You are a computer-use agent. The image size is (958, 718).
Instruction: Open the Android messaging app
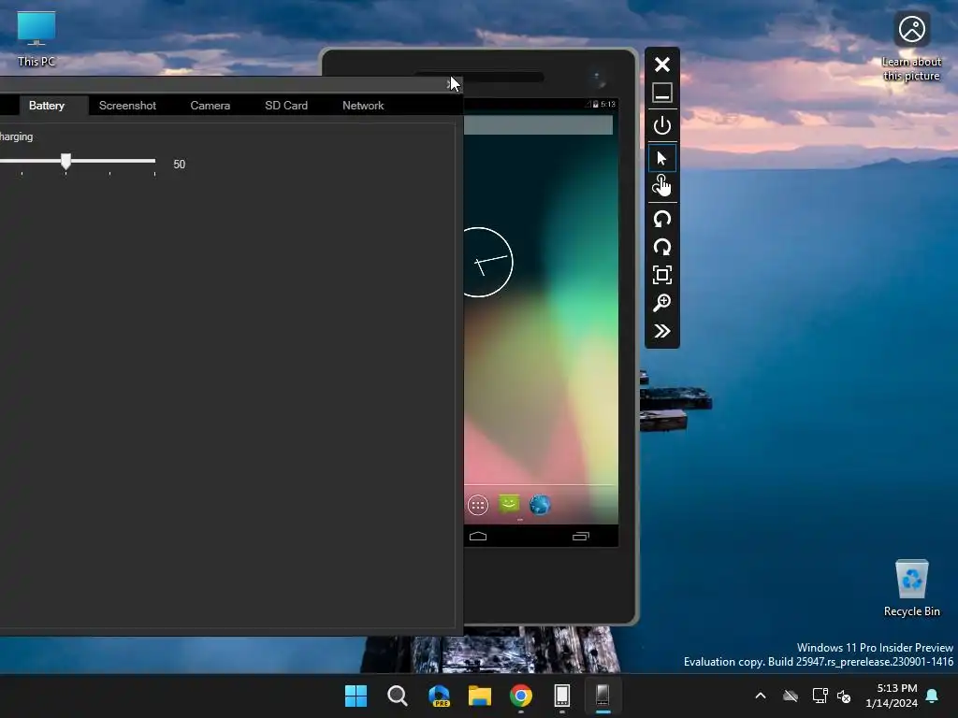509,504
